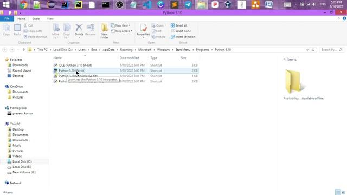347x195 pixels.
Task: Open Properties from the ribbon
Action: 143,30
